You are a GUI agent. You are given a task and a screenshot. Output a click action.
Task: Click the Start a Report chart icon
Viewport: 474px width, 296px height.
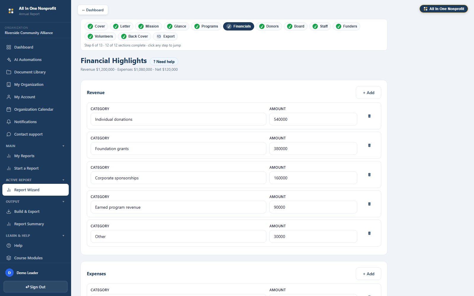click(9, 168)
